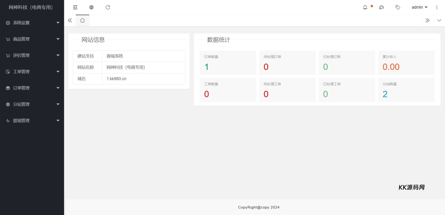The width and height of the screenshot is (445, 215).
Task: Click the 网站信息 panel heading
Action: 93,40
